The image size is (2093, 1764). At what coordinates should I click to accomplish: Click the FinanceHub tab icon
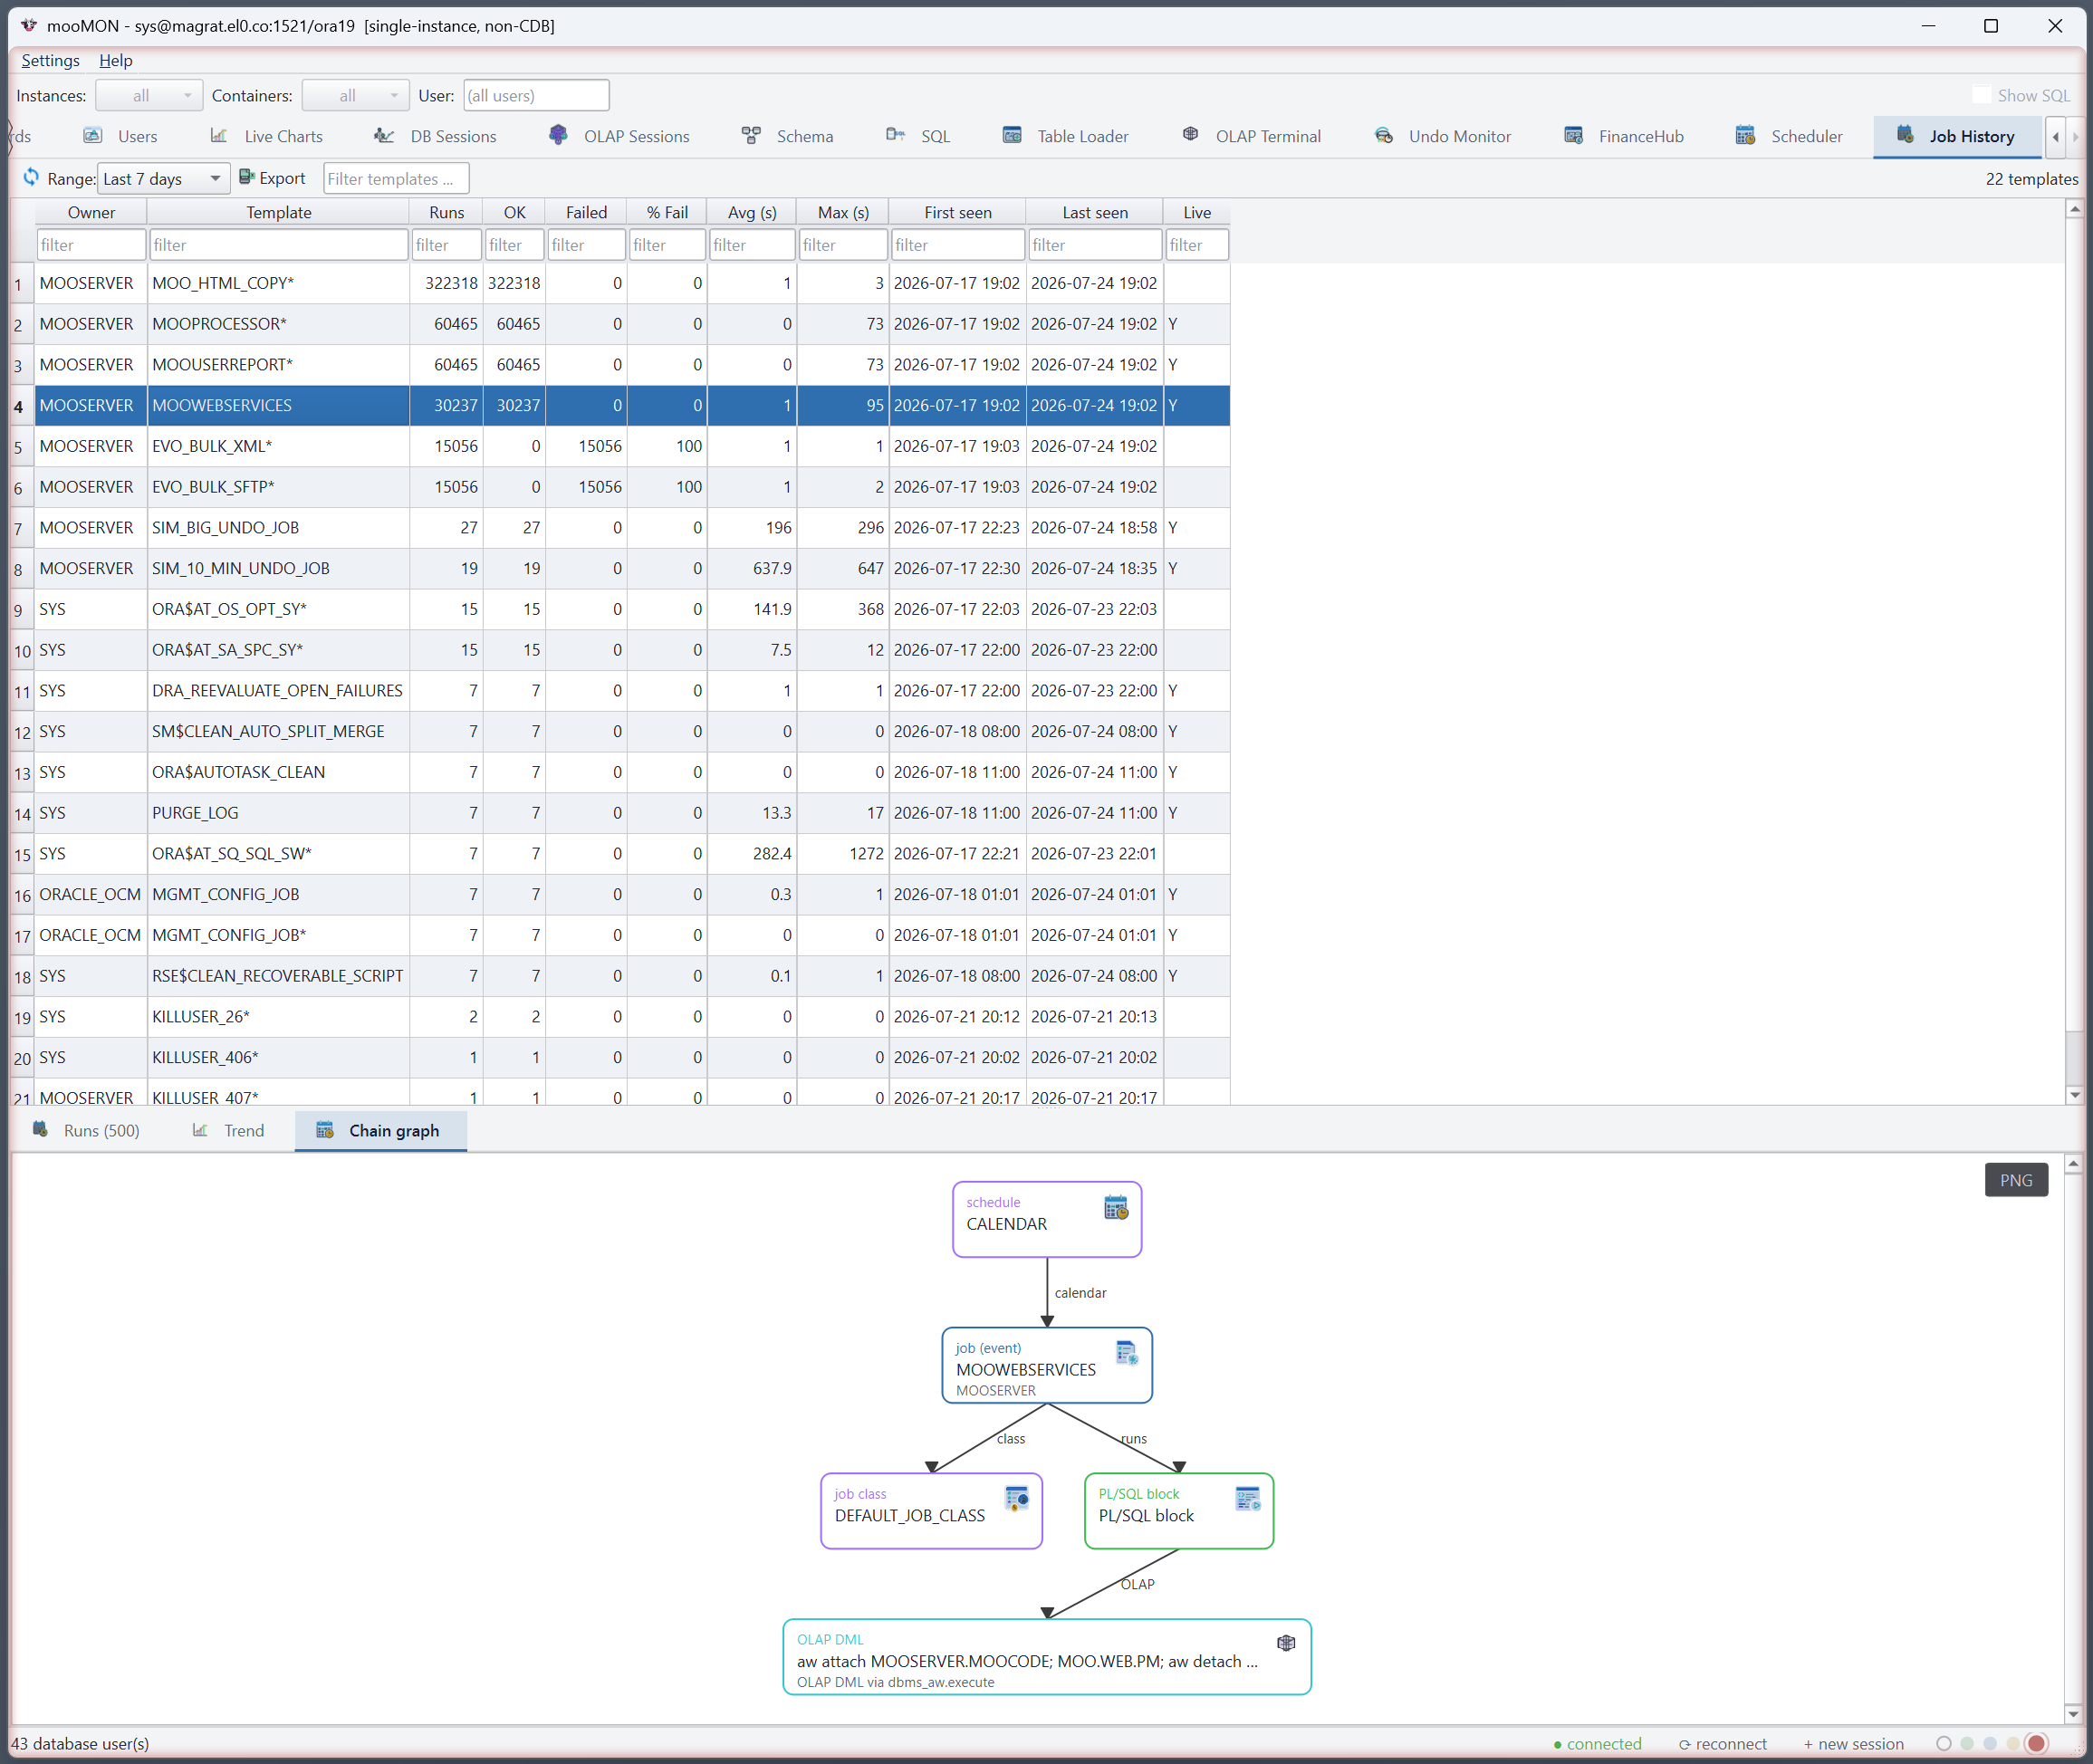(x=1573, y=135)
